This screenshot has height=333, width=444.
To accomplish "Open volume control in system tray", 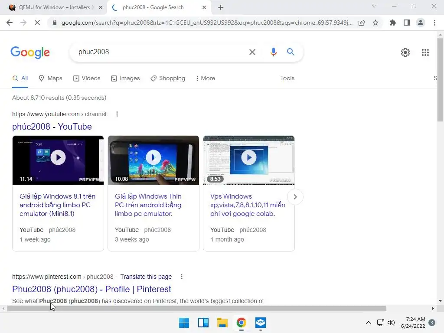I will tap(391, 323).
